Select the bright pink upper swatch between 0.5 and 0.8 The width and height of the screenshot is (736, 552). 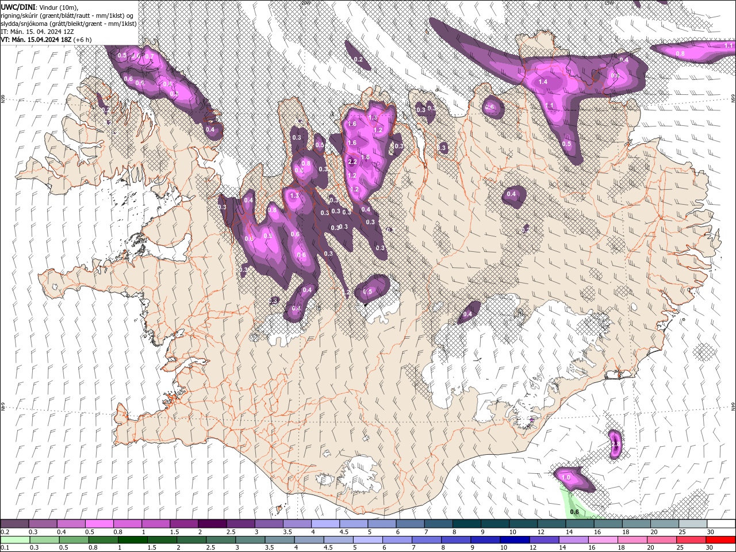point(99,524)
